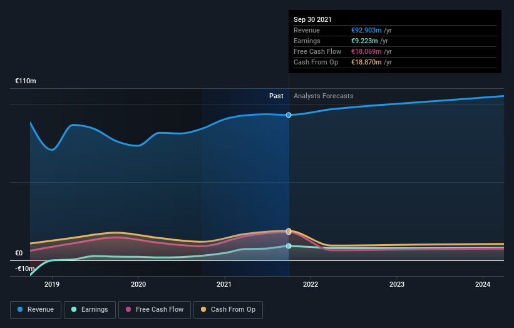Click the Revenue data point on blue line

[x=289, y=115]
